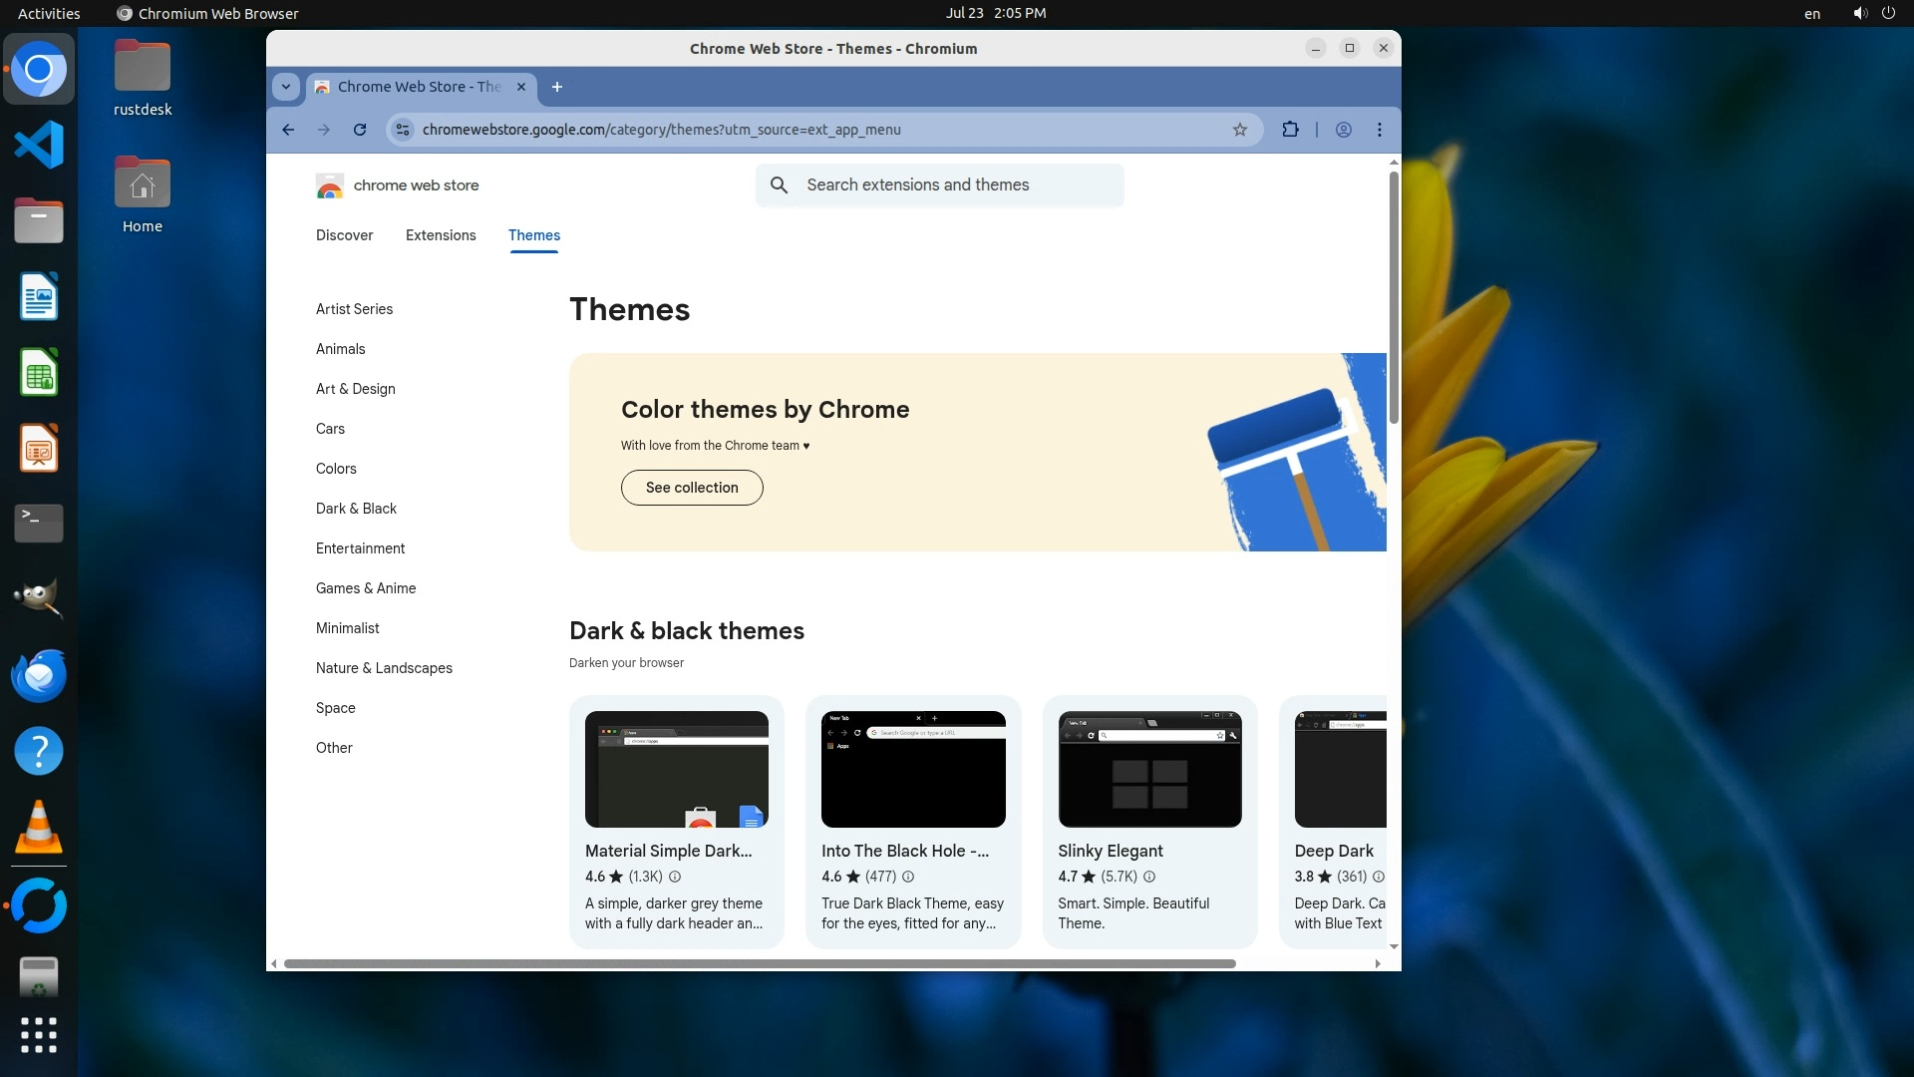Open Into The Black Hole theme thumbnail
The height and width of the screenshot is (1077, 1914).
tap(913, 769)
